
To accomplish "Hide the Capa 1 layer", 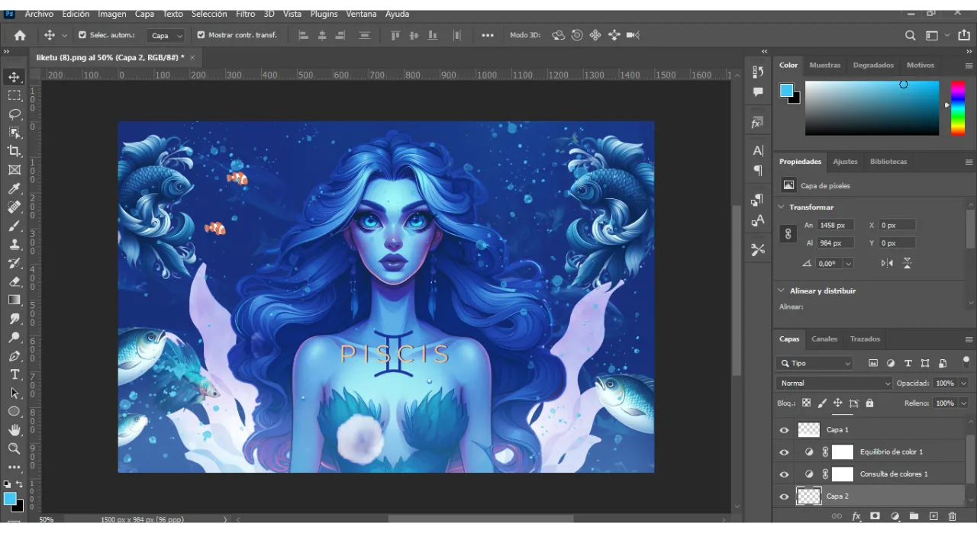I will [784, 430].
